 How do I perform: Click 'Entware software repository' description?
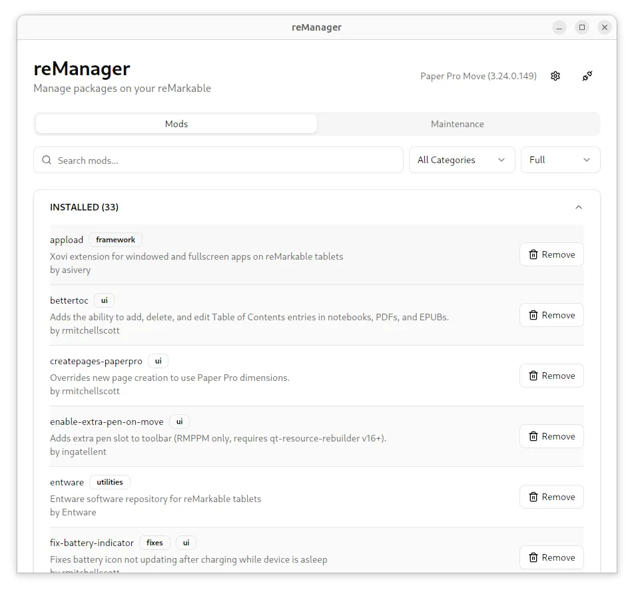coord(155,499)
